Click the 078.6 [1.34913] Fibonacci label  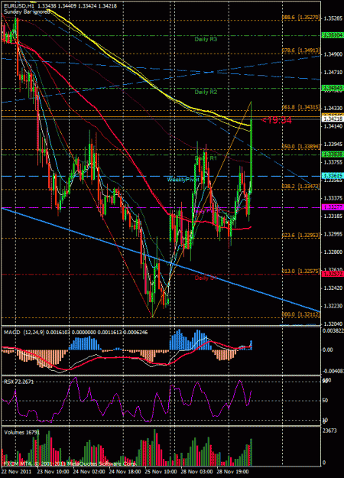click(x=300, y=50)
